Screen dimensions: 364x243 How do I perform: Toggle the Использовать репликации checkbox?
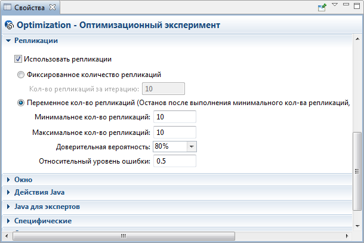click(18, 59)
